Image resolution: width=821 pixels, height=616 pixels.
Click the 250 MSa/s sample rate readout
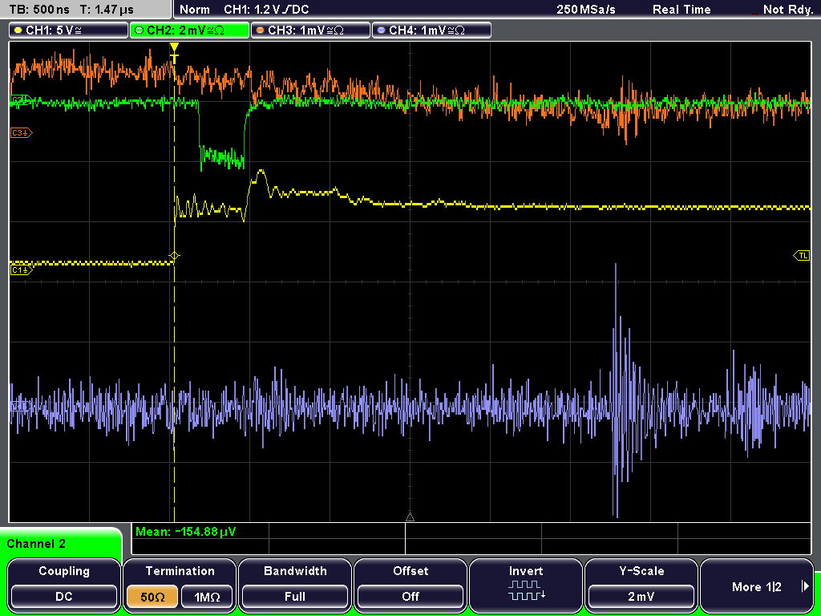click(x=586, y=10)
